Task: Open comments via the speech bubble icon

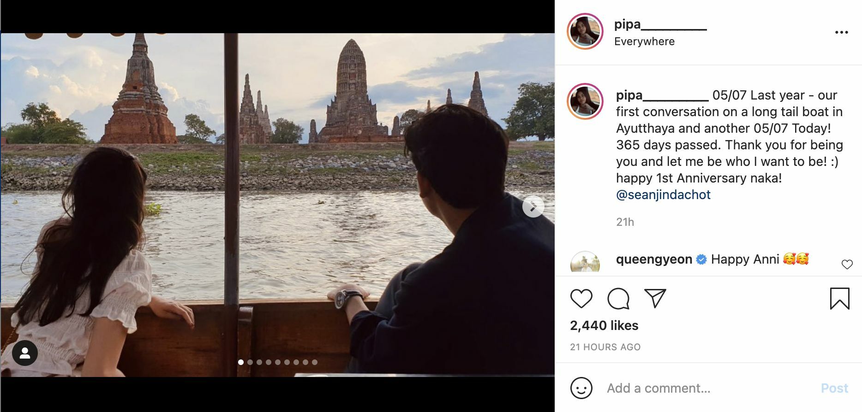Action: [x=619, y=300]
